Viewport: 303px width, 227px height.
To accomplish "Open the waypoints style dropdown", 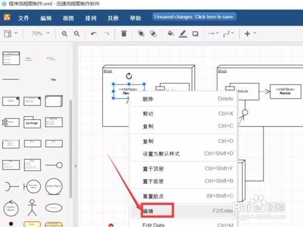I will (x=228, y=34).
